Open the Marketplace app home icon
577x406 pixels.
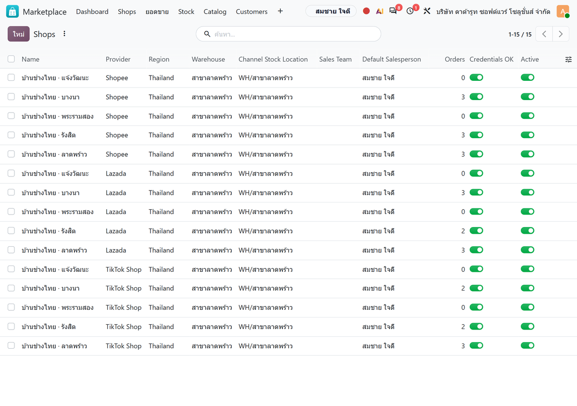click(x=13, y=11)
